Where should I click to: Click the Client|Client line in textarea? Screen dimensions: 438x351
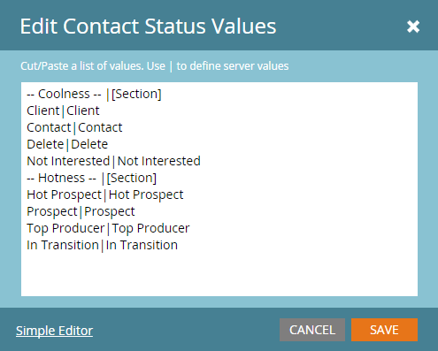click(63, 111)
